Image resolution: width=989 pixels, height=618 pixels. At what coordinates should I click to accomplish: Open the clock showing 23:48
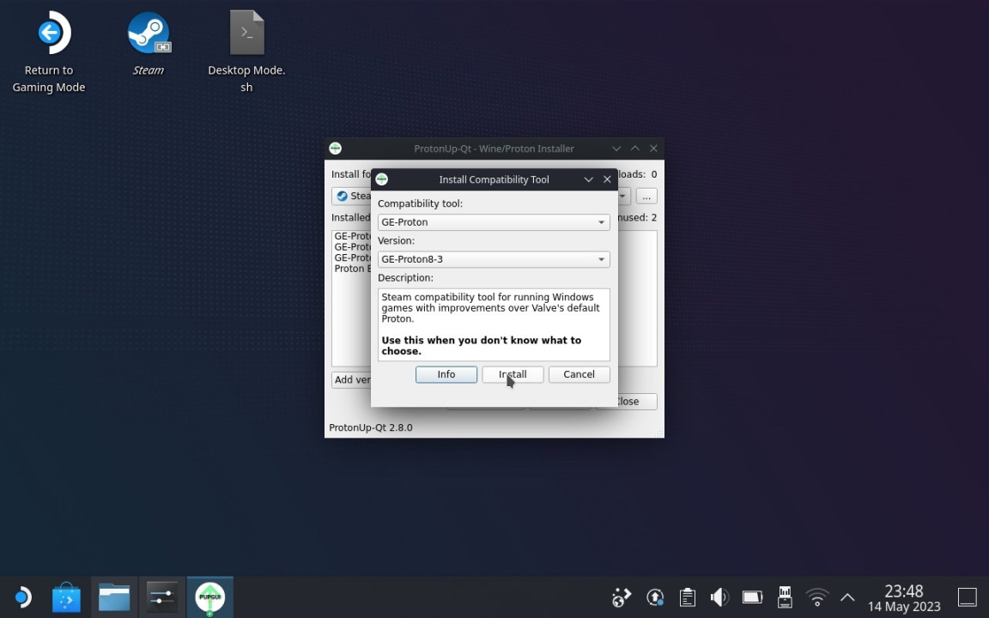(904, 598)
